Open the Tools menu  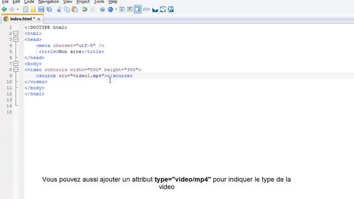click(x=99, y=2)
